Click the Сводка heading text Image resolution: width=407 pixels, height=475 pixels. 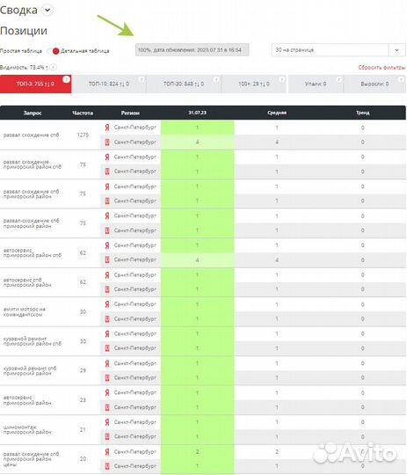18,10
